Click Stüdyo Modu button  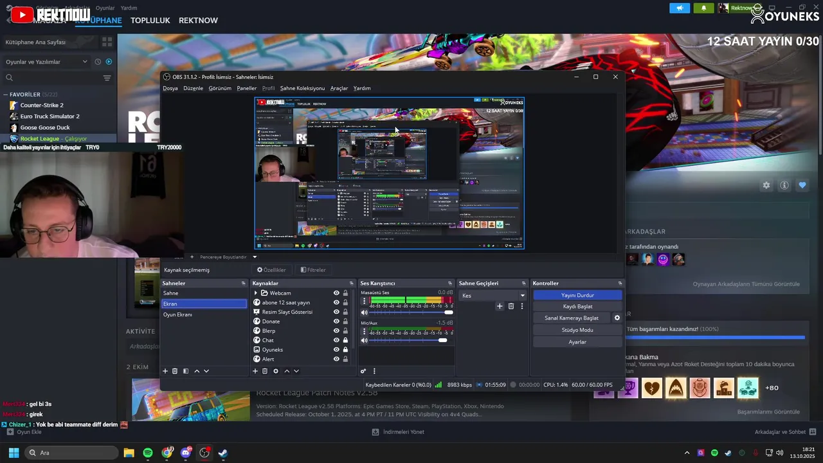coord(577,330)
